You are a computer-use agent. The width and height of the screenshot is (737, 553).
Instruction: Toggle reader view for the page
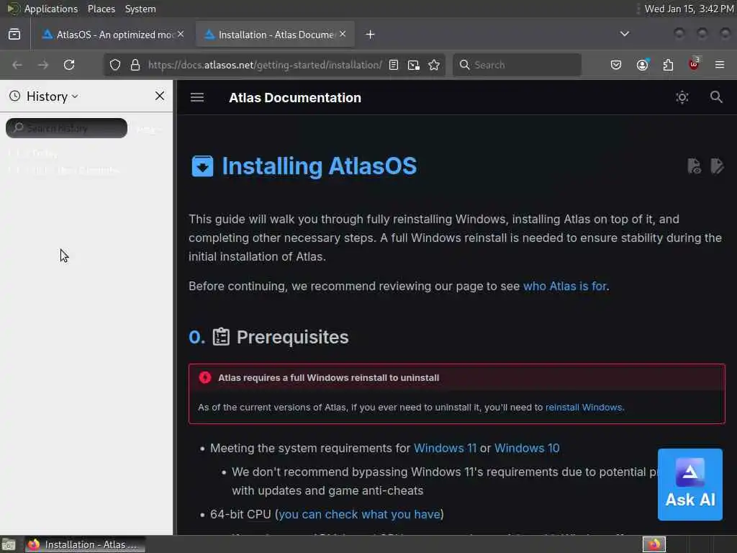[394, 65]
